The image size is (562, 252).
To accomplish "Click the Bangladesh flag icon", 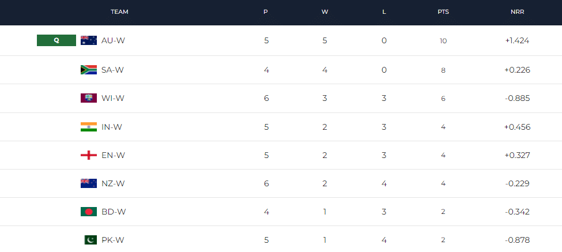I will point(88,212).
